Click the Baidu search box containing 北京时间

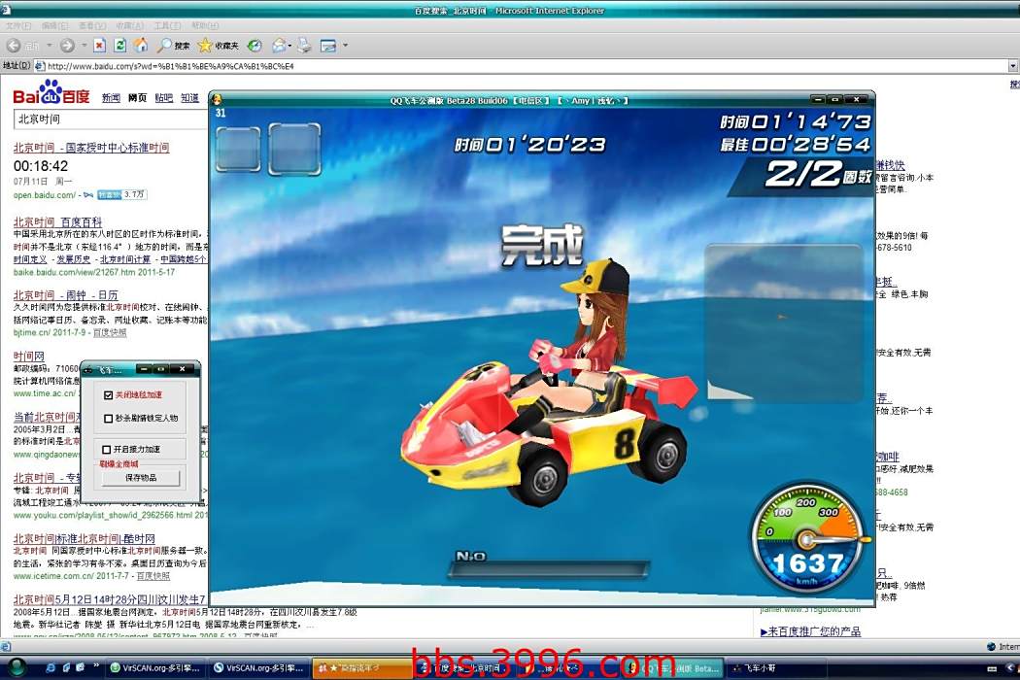pyautogui.click(x=111, y=119)
